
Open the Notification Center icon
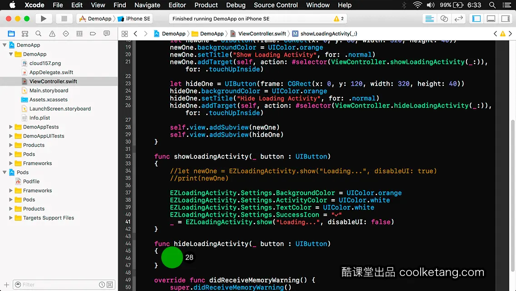(x=507, y=5)
